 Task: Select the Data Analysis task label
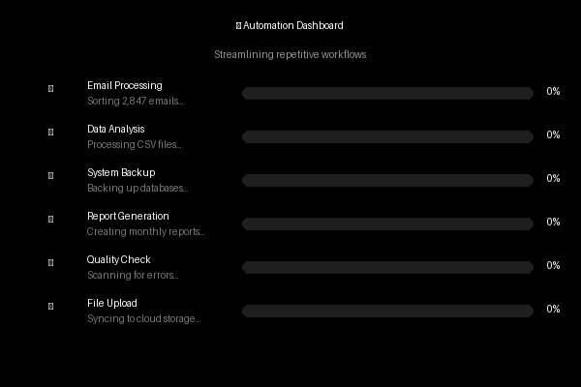(115, 129)
